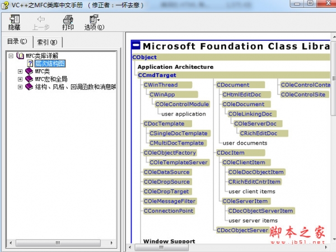Open the CHtmlEditDoc link

click(242, 94)
